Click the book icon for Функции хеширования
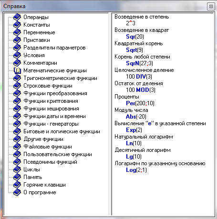 pyautogui.click(x=17, y=109)
